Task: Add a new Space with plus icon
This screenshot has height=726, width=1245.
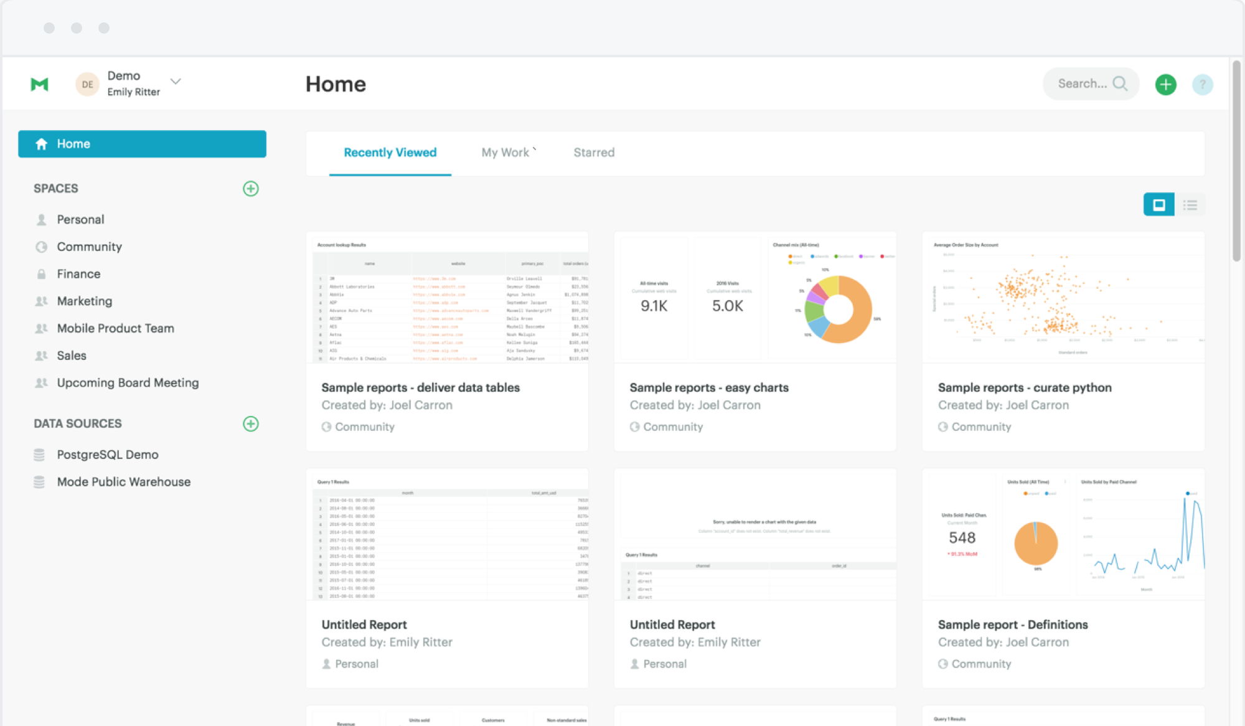Action: coord(250,189)
